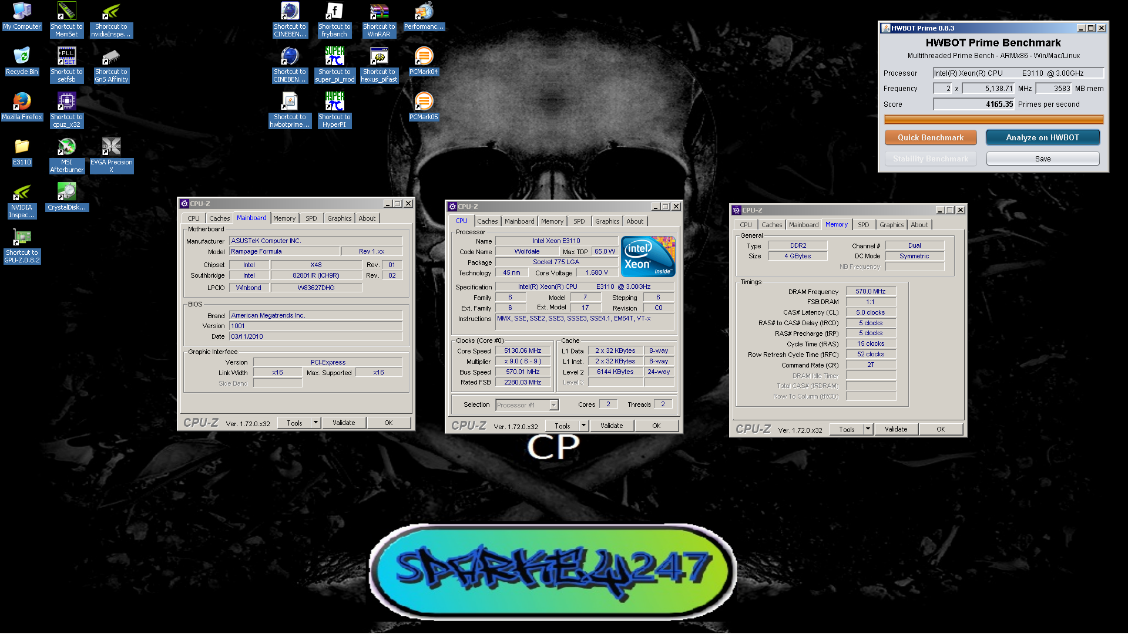Click OK in Mainboard CPU-Z window
Screen dimensions: 1128x634
pos(388,423)
